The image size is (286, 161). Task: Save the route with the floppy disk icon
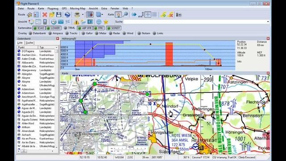click(59, 15)
